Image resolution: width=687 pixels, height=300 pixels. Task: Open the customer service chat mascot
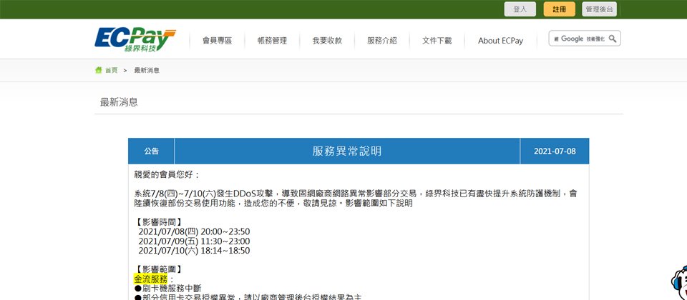click(679, 284)
